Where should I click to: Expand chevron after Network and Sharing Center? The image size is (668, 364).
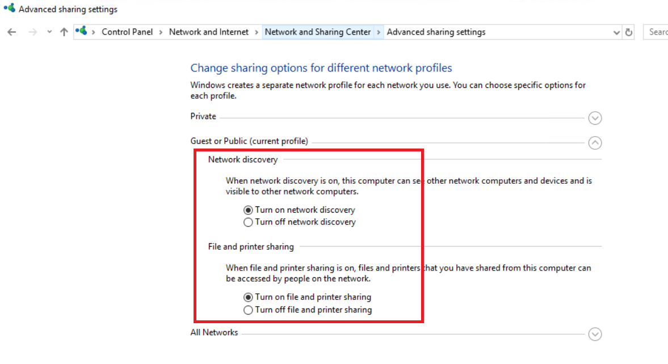coord(379,32)
